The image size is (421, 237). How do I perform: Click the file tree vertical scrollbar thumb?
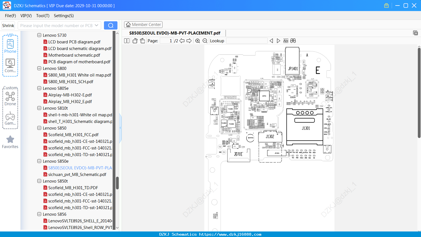click(x=117, y=183)
